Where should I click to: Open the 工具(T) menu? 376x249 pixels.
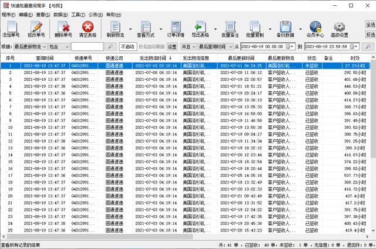point(78,15)
